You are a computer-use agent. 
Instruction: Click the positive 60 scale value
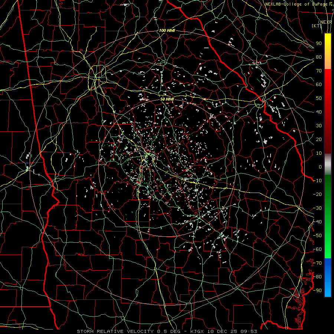tap(319, 84)
